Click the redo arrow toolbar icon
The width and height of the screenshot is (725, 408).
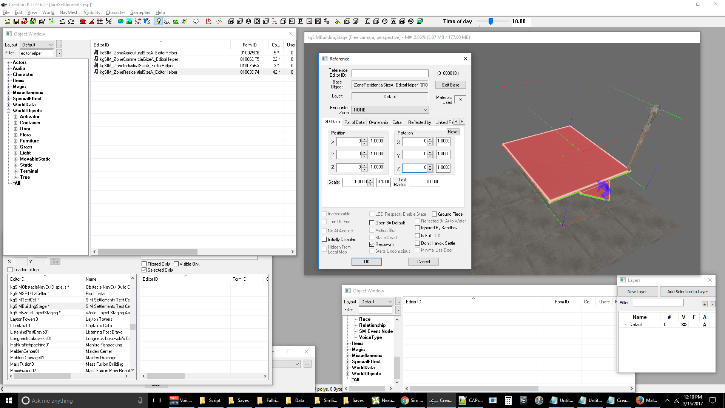[71, 22]
